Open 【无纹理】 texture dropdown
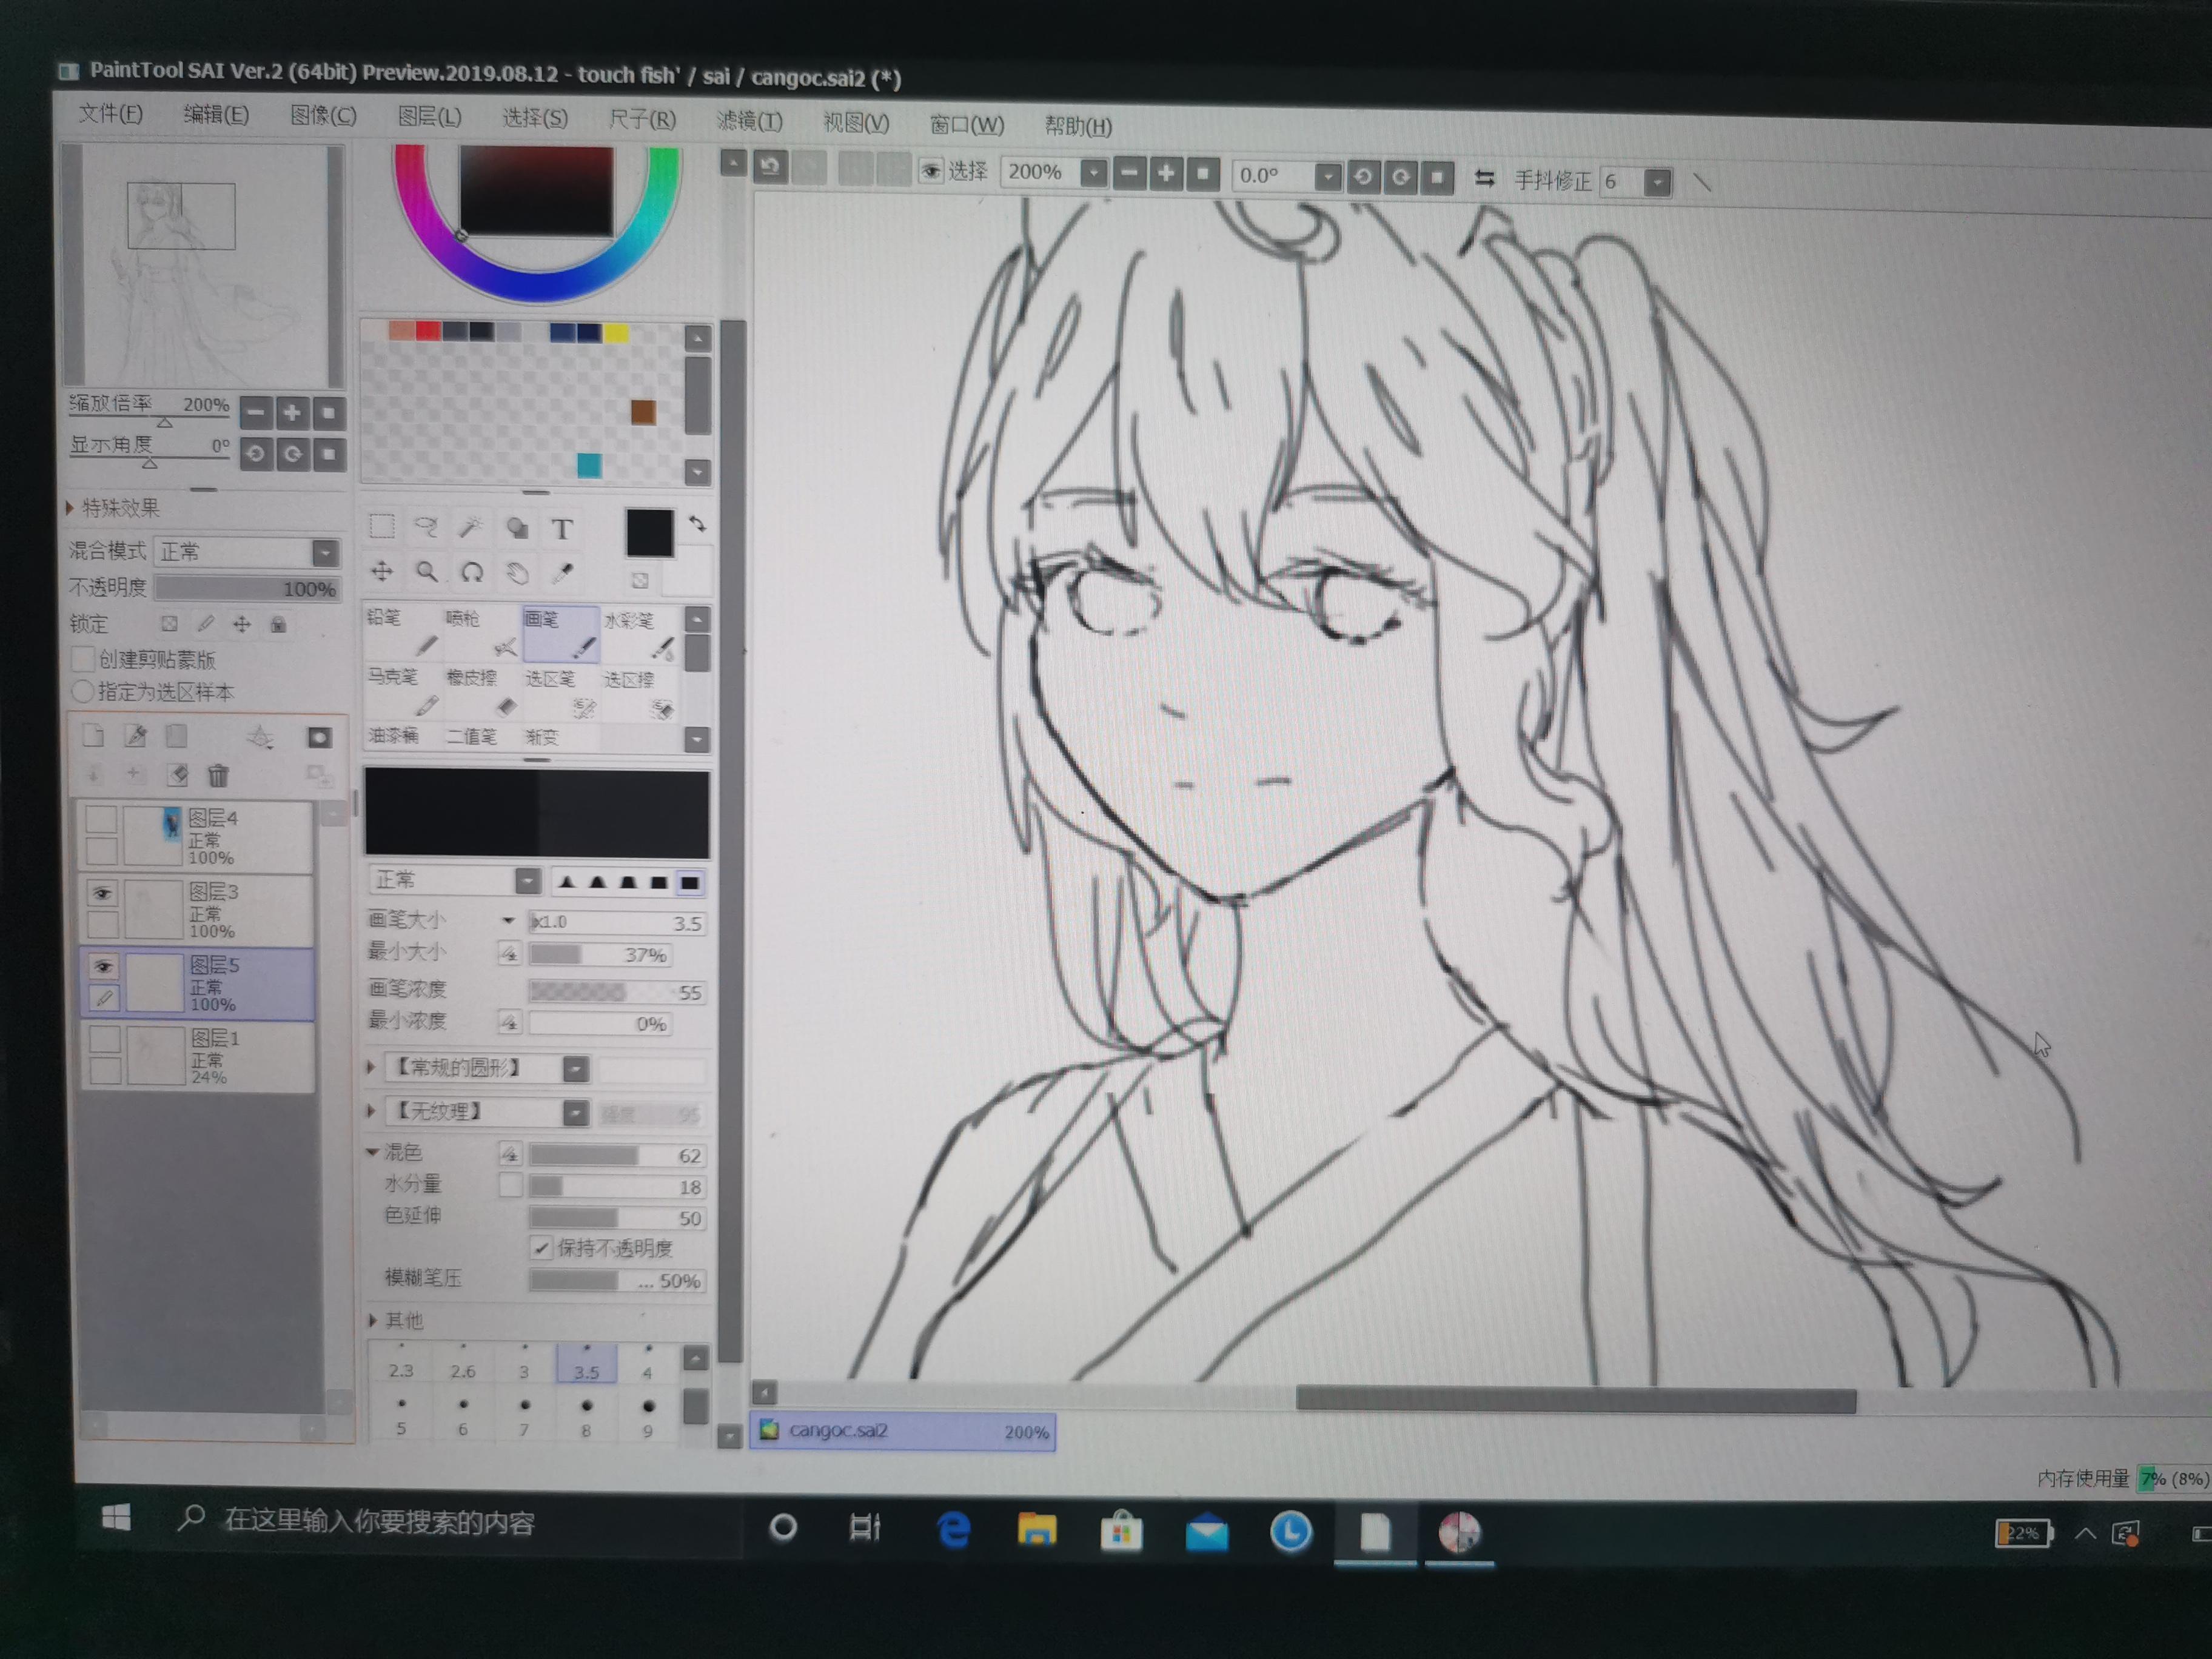The image size is (2212, 1659). [x=575, y=1113]
